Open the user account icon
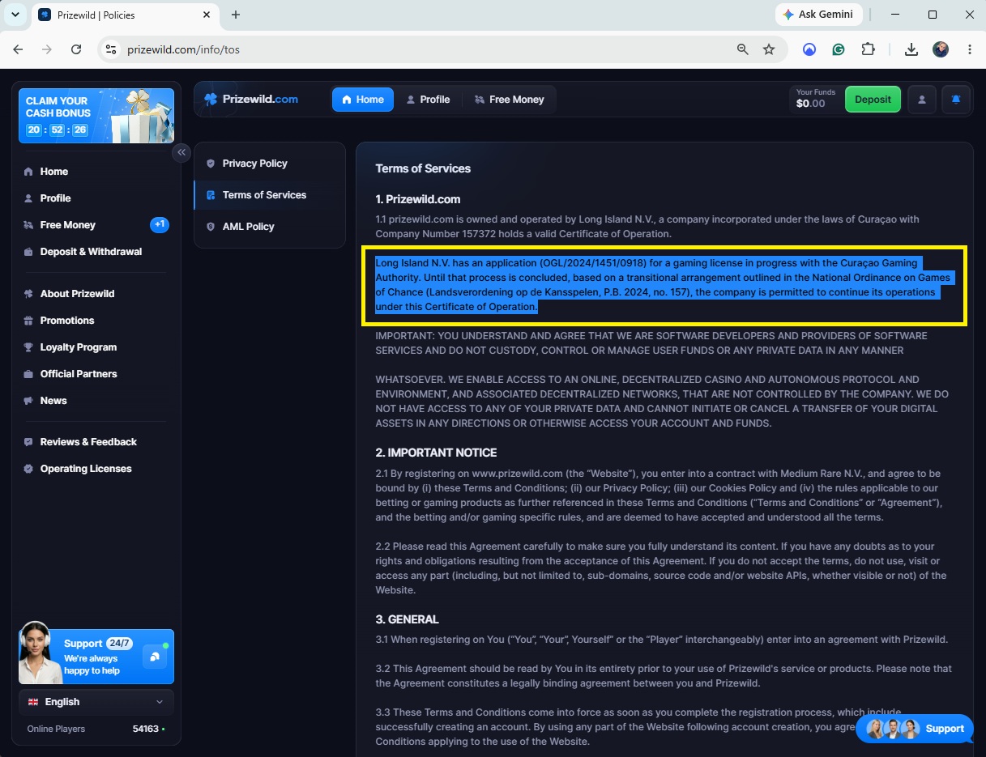 (x=921, y=100)
